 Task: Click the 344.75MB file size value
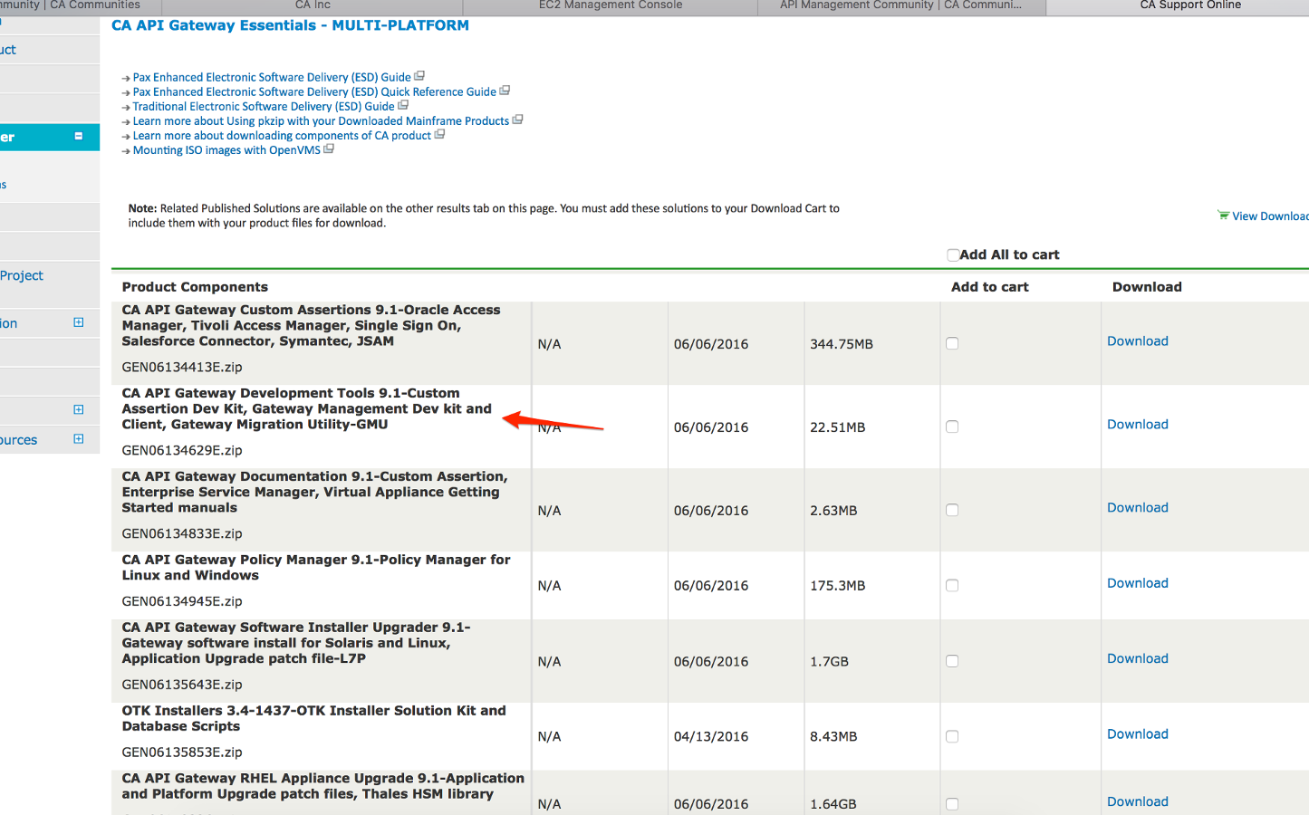pos(842,344)
